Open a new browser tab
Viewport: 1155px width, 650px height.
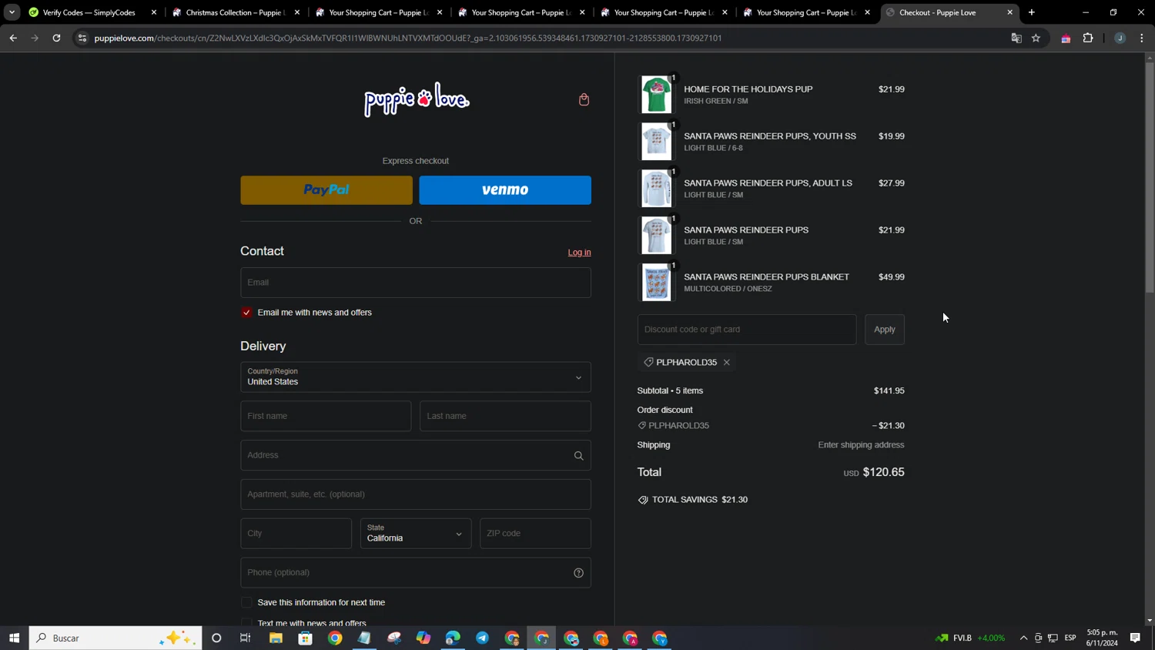(x=1032, y=12)
